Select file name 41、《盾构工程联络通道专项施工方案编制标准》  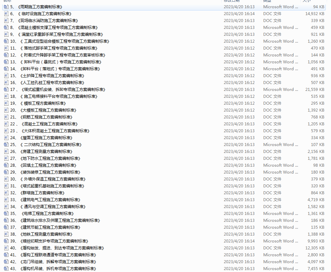click(x=53, y=255)
